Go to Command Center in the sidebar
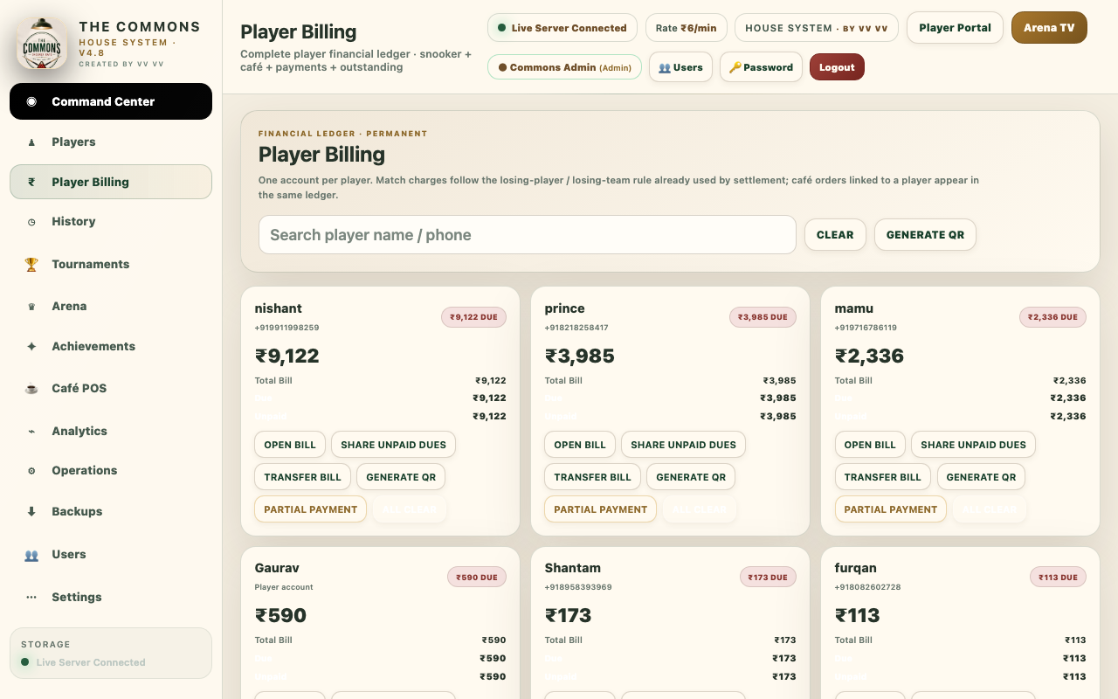This screenshot has width=1118, height=699. (111, 101)
